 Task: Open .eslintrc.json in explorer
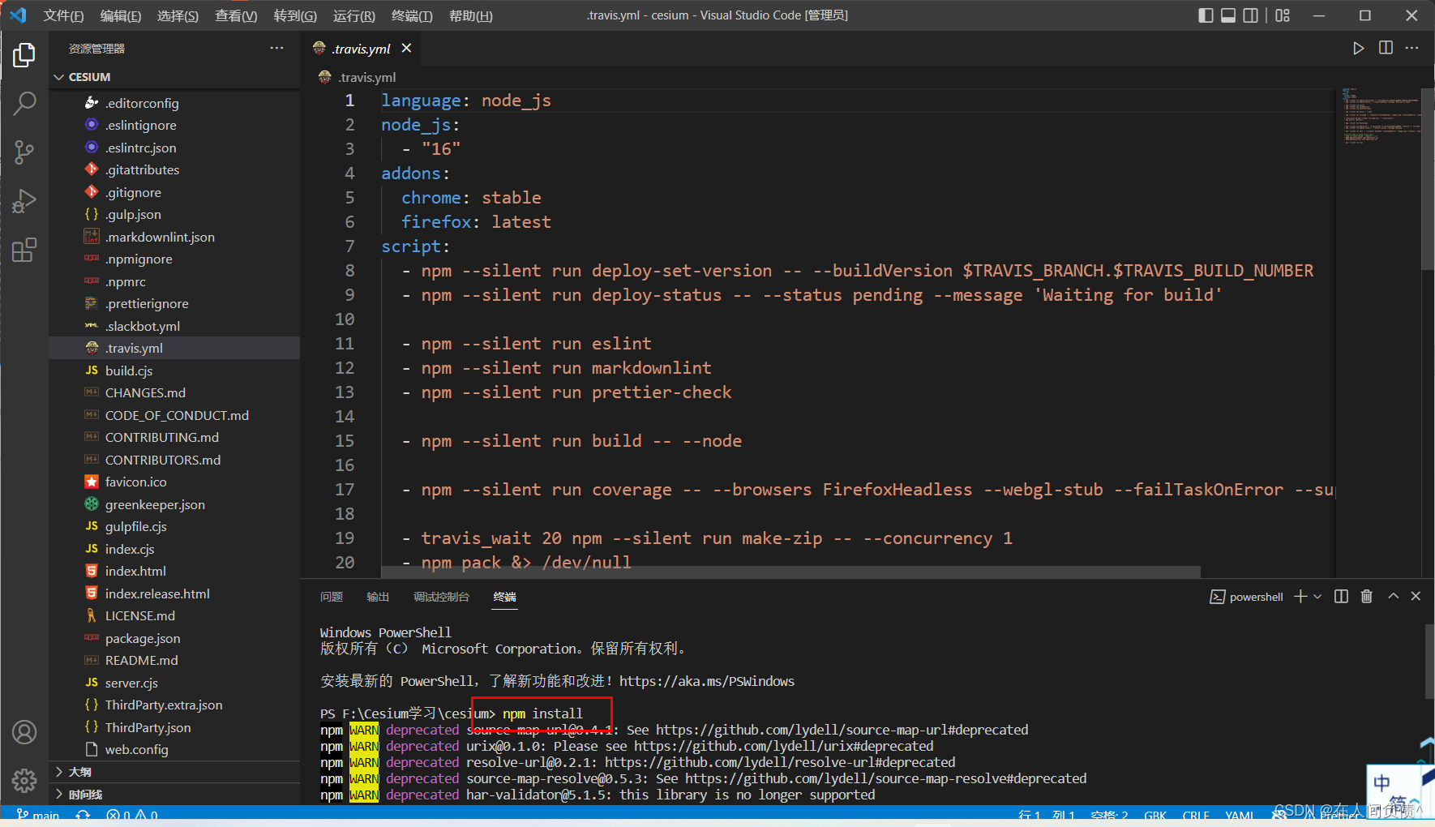point(173,148)
